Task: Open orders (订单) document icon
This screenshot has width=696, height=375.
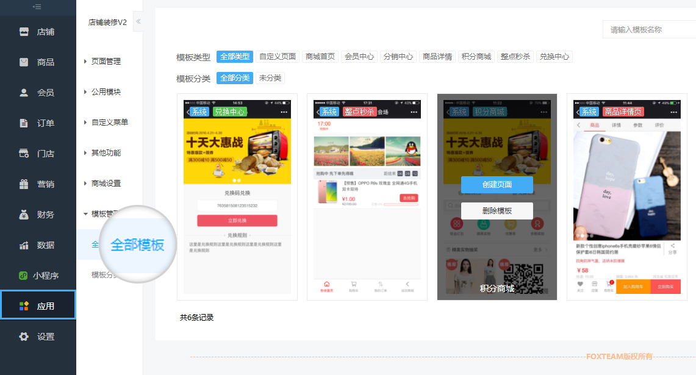Action: [24, 123]
